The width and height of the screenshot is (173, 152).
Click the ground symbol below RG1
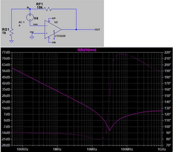(12, 41)
